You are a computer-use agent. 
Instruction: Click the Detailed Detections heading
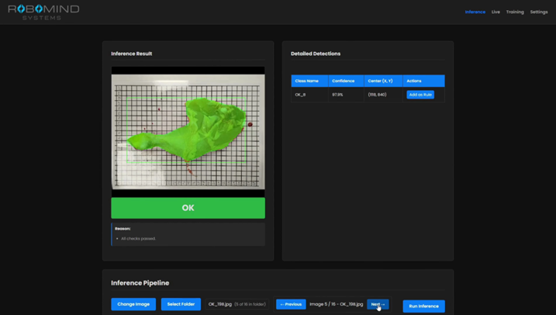(316, 54)
